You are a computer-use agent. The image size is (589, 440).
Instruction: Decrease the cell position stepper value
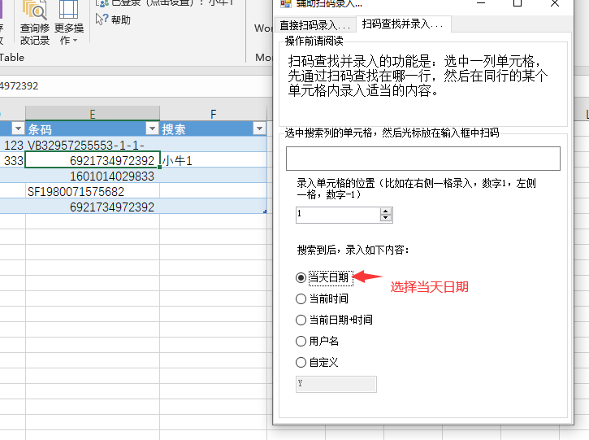pyautogui.click(x=386, y=218)
